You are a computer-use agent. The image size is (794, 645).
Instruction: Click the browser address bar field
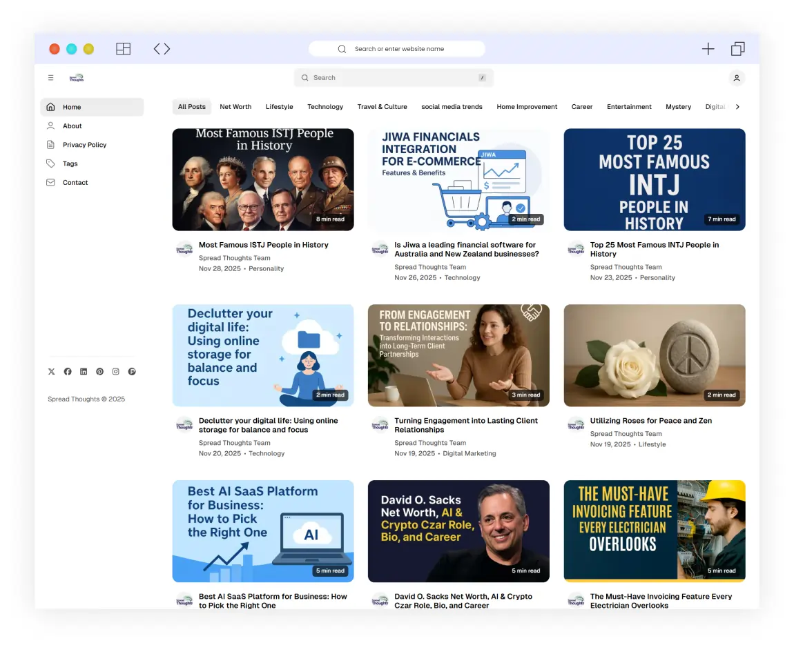point(396,48)
